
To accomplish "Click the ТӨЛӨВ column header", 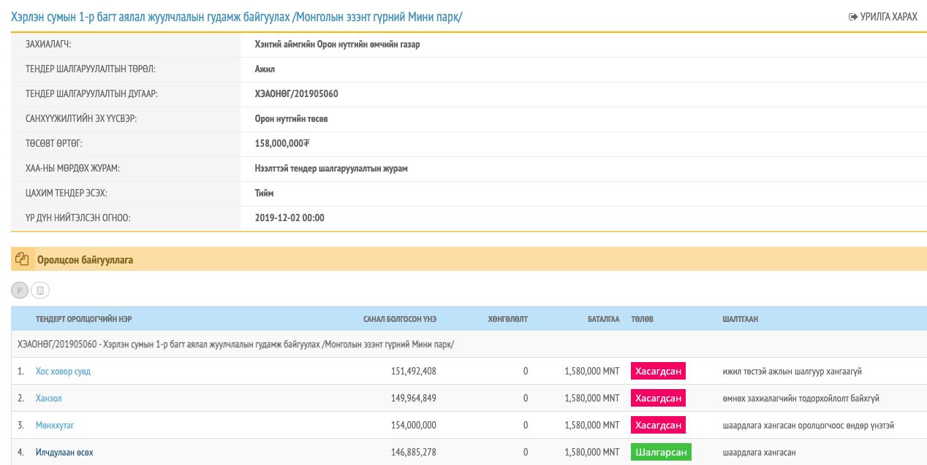I will [x=642, y=319].
